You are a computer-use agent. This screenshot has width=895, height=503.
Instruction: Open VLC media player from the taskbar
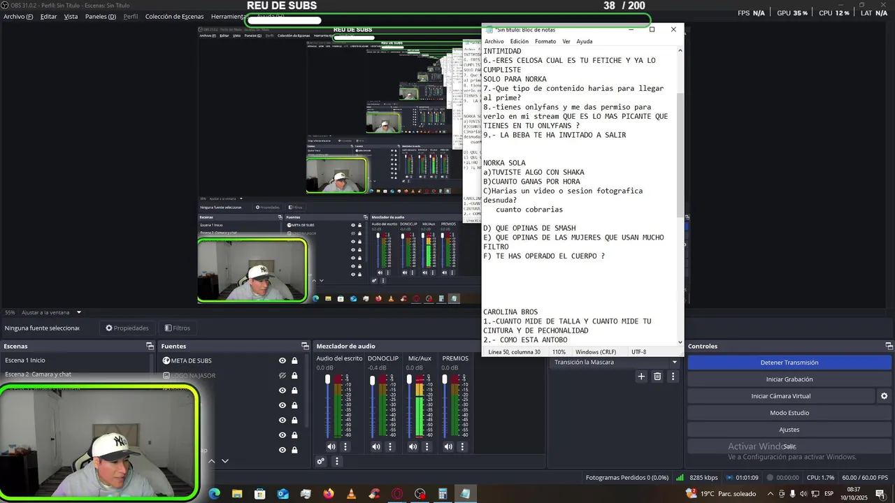click(352, 494)
